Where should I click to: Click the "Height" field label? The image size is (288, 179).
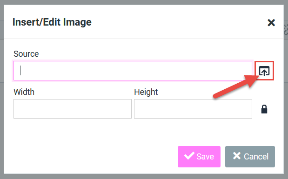coord(146,92)
